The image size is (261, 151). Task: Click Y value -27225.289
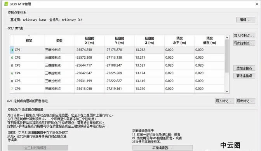114,73
